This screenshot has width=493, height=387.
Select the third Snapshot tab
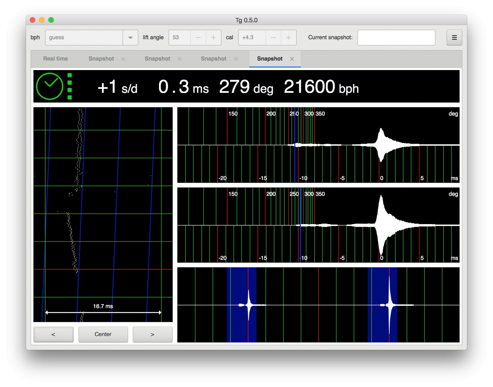pos(213,59)
